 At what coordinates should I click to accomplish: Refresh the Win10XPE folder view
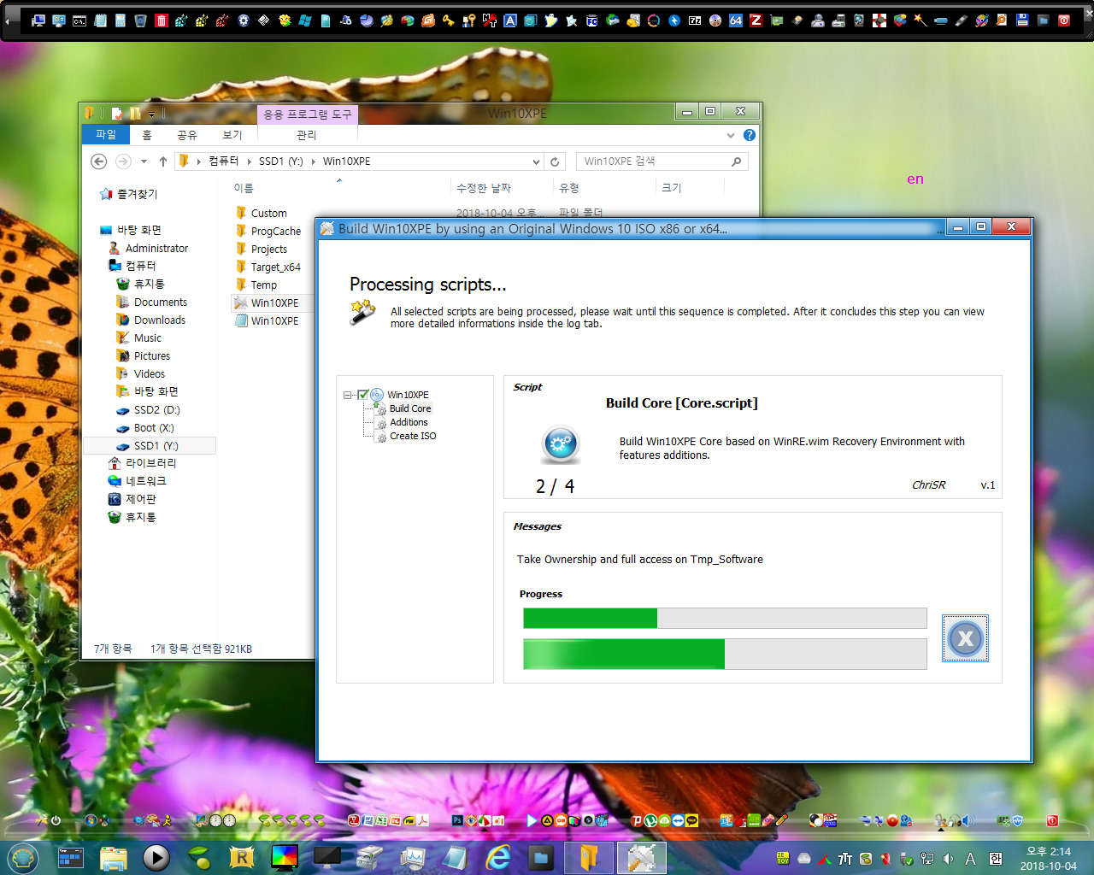(x=555, y=161)
